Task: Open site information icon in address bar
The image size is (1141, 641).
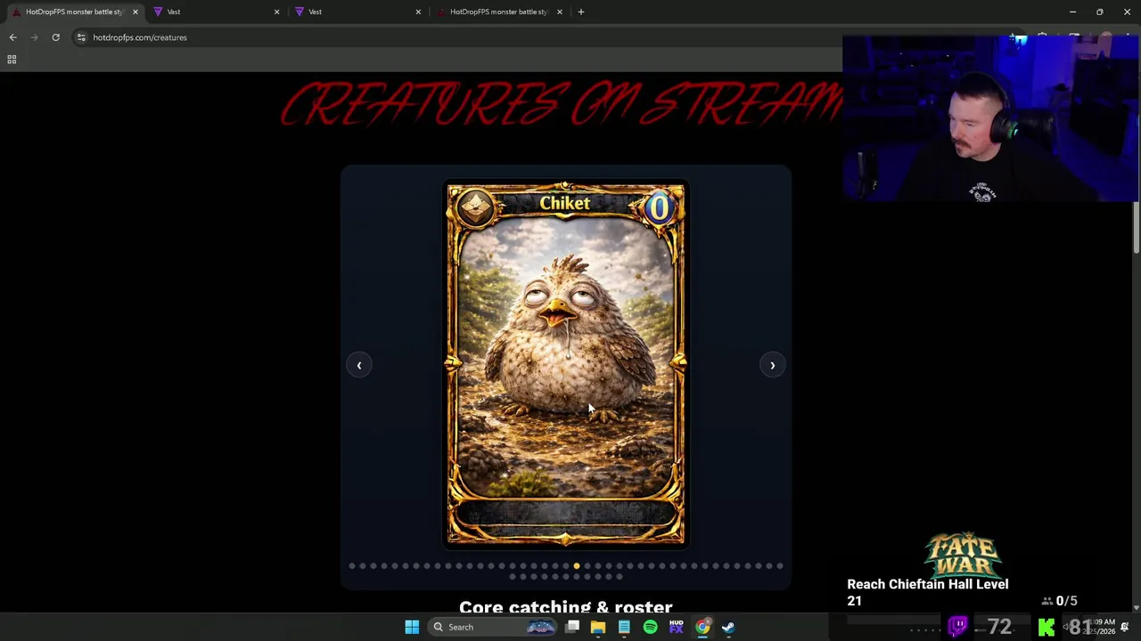Action: pos(81,37)
